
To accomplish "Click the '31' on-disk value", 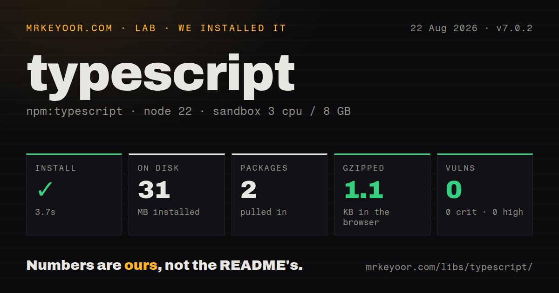I will pos(154,190).
